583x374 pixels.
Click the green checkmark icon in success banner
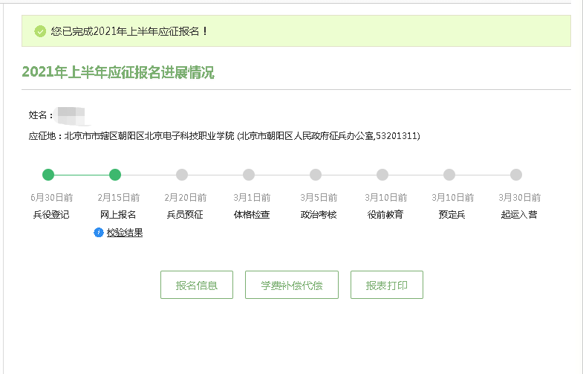(40, 31)
